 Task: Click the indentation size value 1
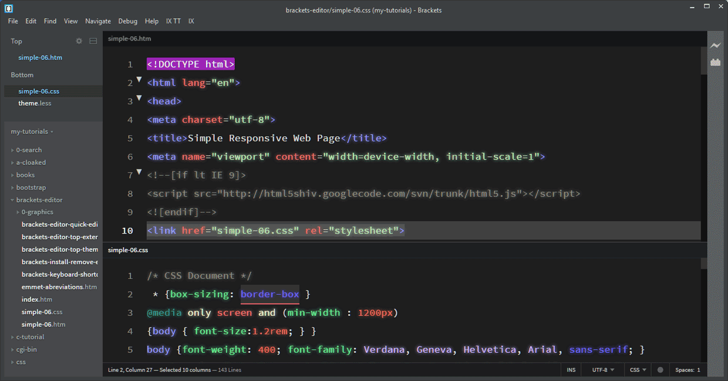tap(699, 370)
